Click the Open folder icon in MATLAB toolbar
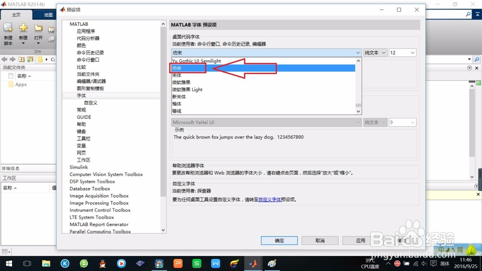Screen dimensions: 482x271 (38, 28)
